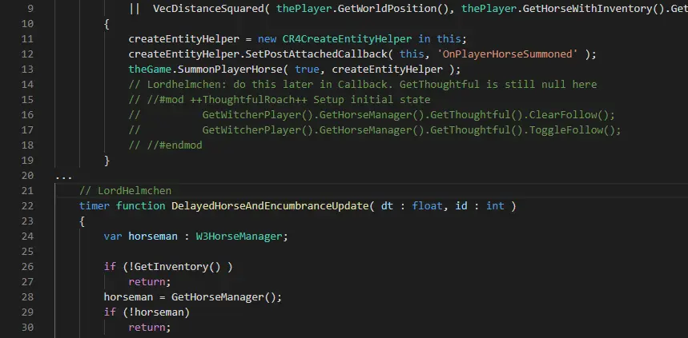
Task: Click line number 13 in gutter
Action: [x=27, y=70]
